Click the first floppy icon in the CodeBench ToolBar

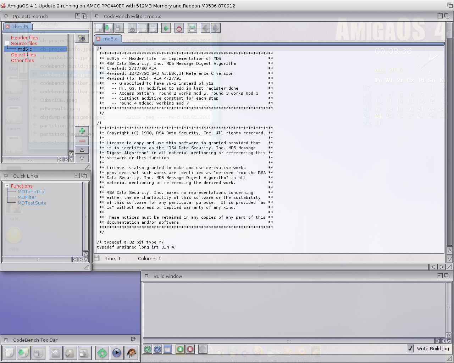[x=38, y=353]
